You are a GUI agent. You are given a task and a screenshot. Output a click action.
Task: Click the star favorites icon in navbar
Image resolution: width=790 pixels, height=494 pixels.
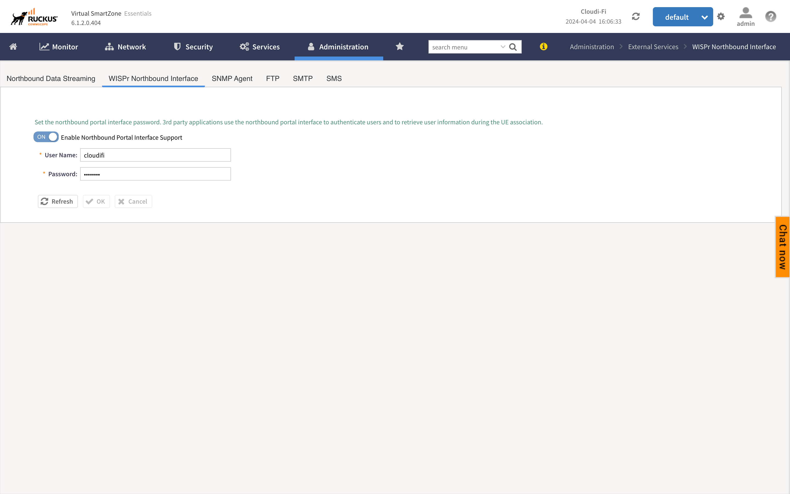400,46
